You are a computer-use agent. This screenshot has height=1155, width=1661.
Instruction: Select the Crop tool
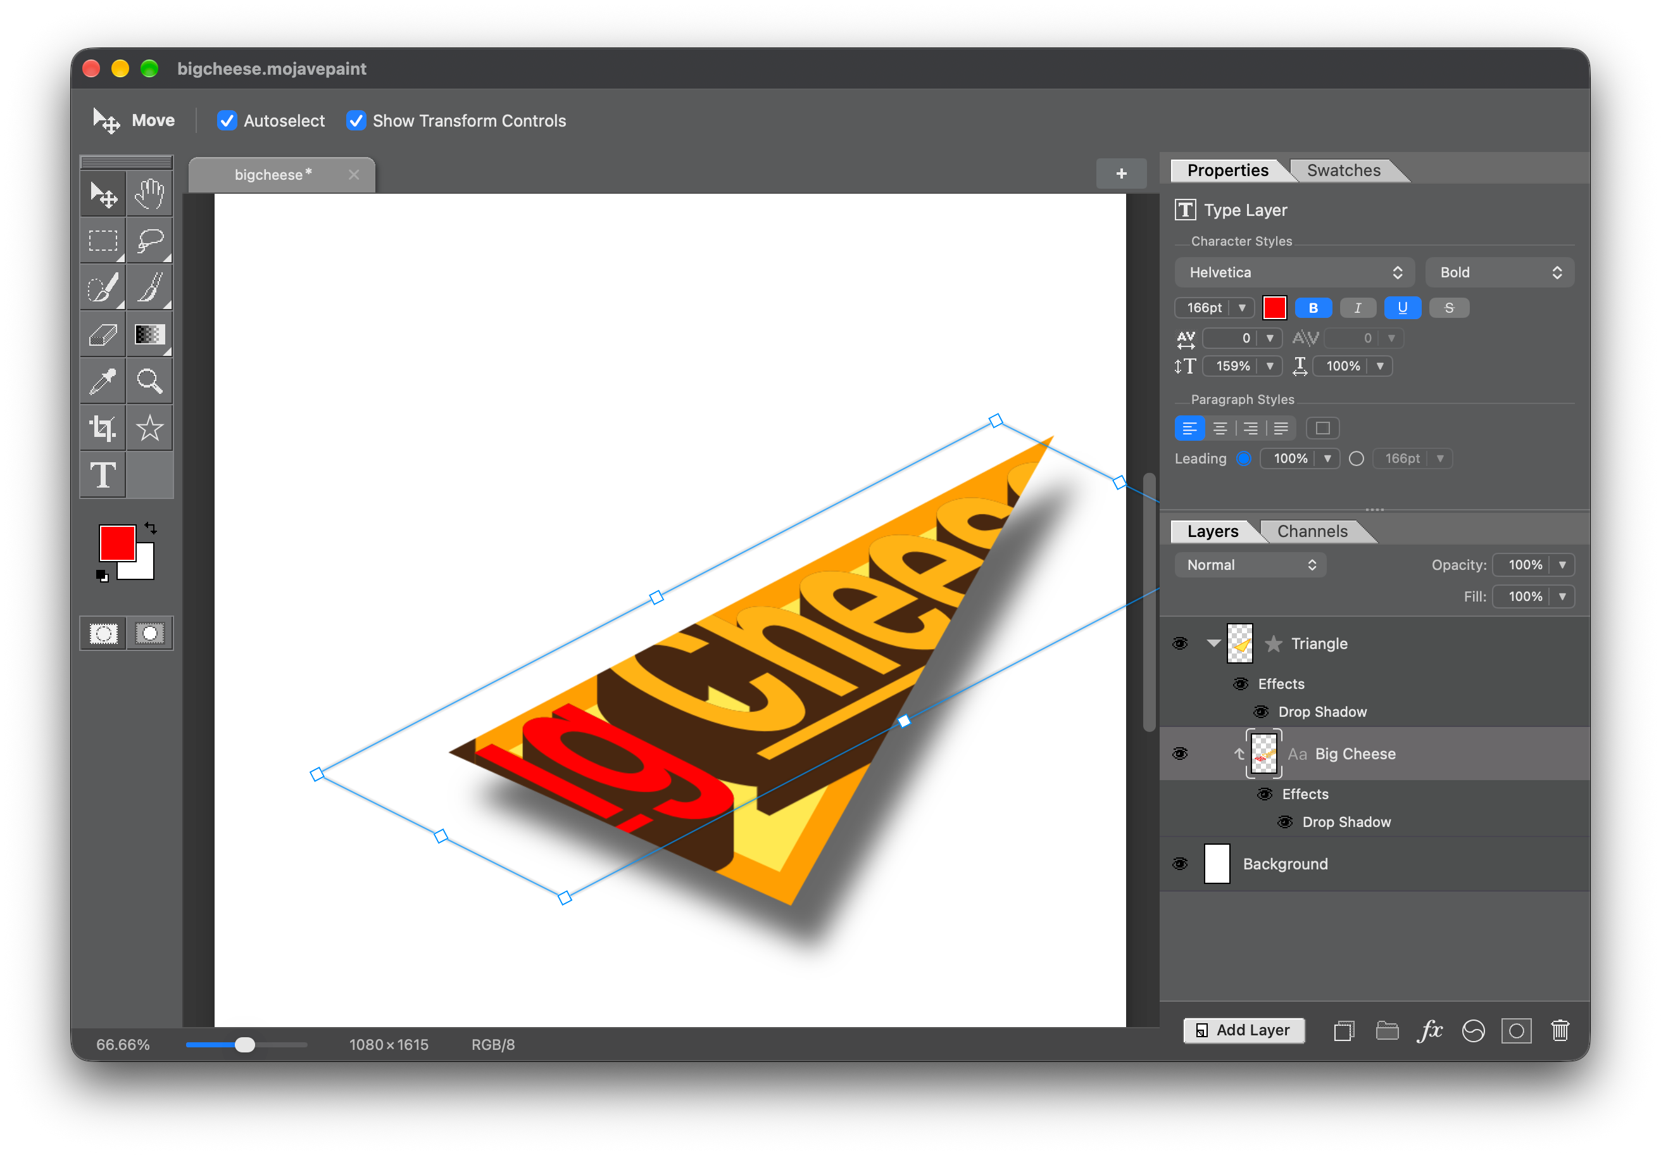(x=103, y=429)
